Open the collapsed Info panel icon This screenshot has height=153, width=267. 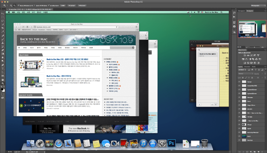point(234,27)
